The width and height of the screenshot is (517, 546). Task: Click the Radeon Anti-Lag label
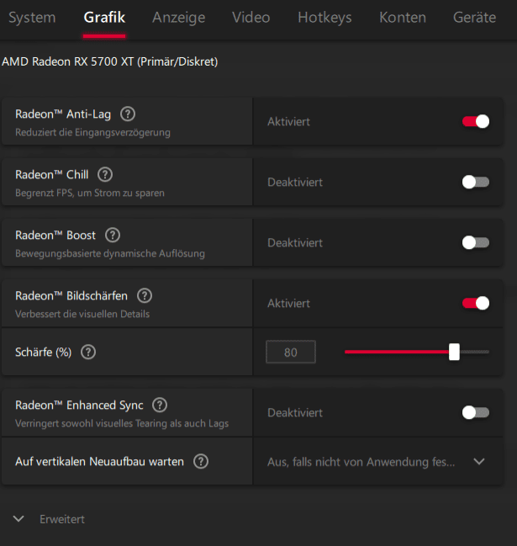(x=63, y=114)
